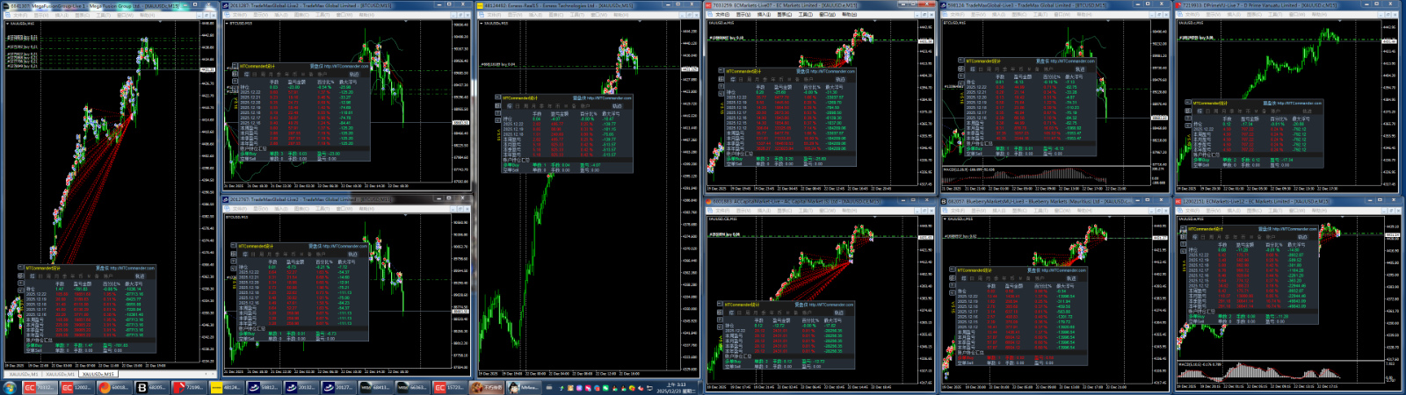1406x395 pixels.
Task: Activate TradeMax 59812 terminal in taskbar
Action: 264,387
